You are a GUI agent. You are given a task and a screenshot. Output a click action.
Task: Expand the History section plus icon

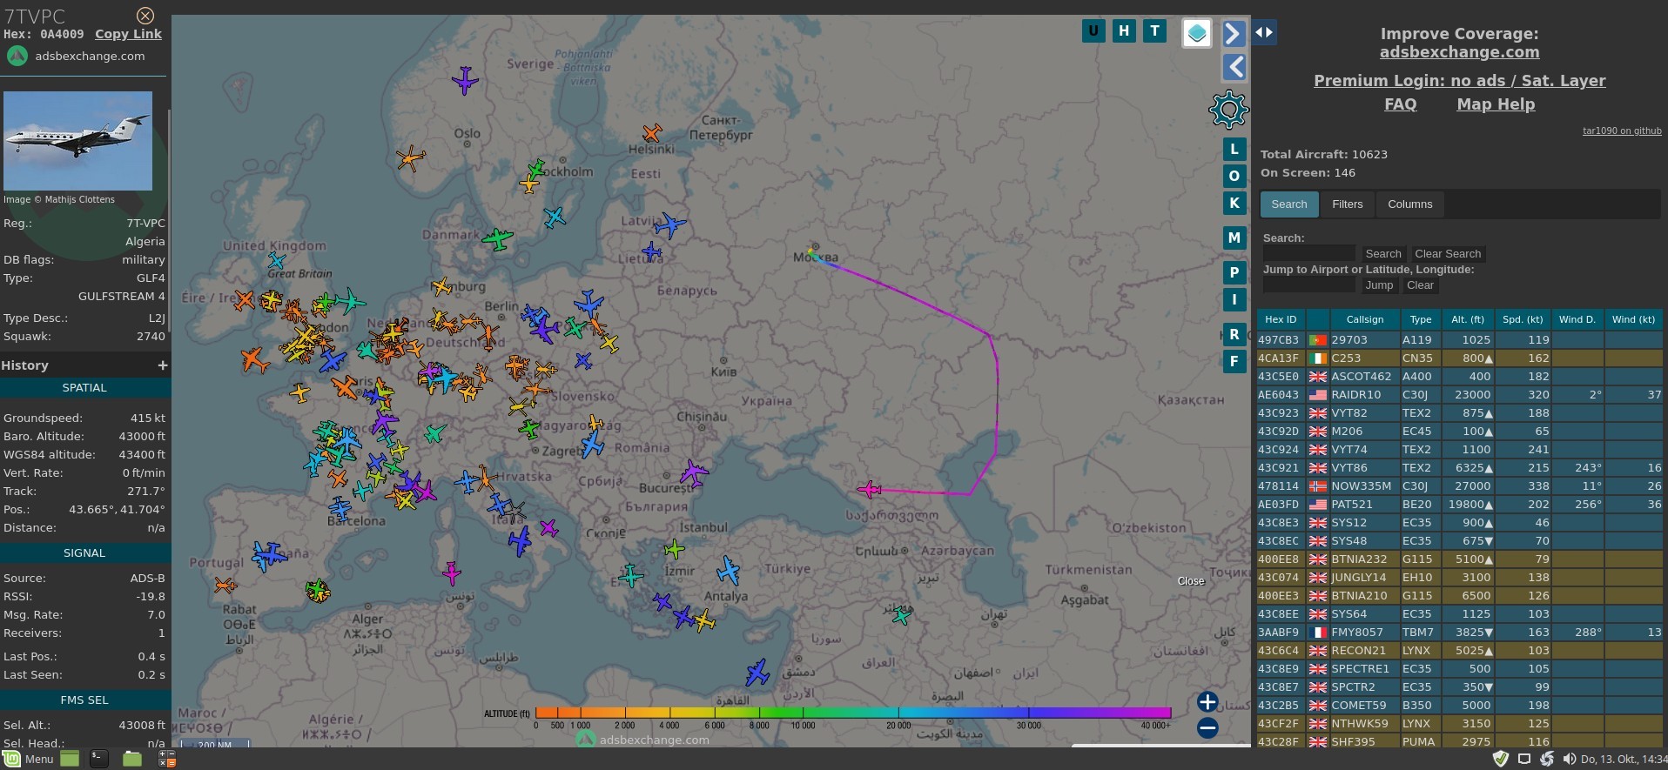pos(162,365)
